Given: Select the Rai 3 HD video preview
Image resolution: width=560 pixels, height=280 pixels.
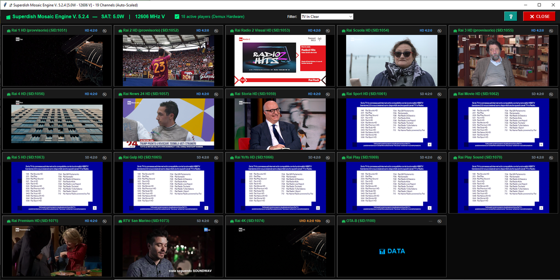Looking at the screenshot, I should pyautogui.click(x=503, y=61).
